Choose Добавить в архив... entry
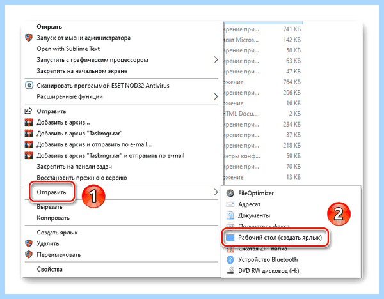This screenshot has width=384, height=299. (63, 122)
